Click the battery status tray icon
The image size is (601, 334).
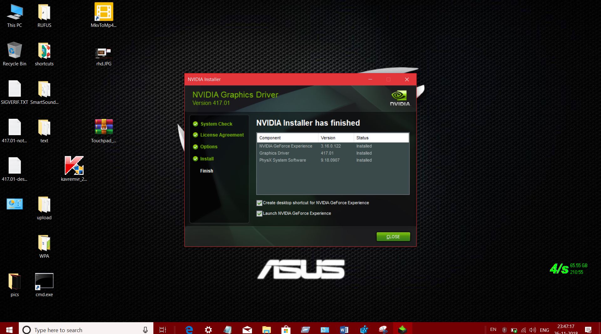(x=514, y=330)
